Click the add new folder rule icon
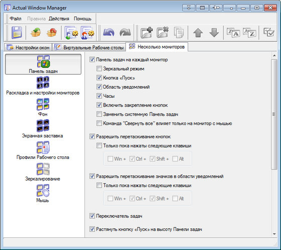Screen dimensions: 281x250 pyautogui.click(x=147, y=33)
